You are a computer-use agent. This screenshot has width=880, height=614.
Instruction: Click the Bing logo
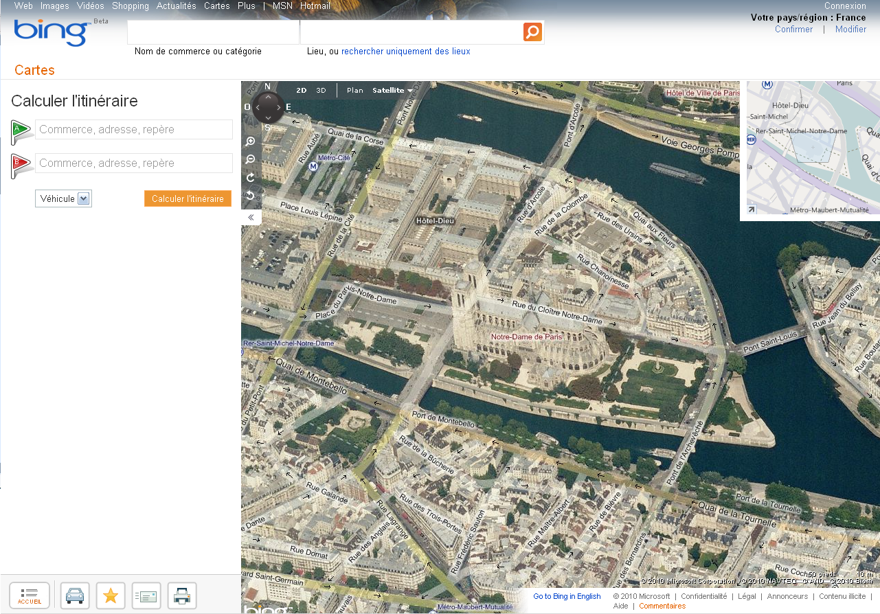click(x=52, y=32)
